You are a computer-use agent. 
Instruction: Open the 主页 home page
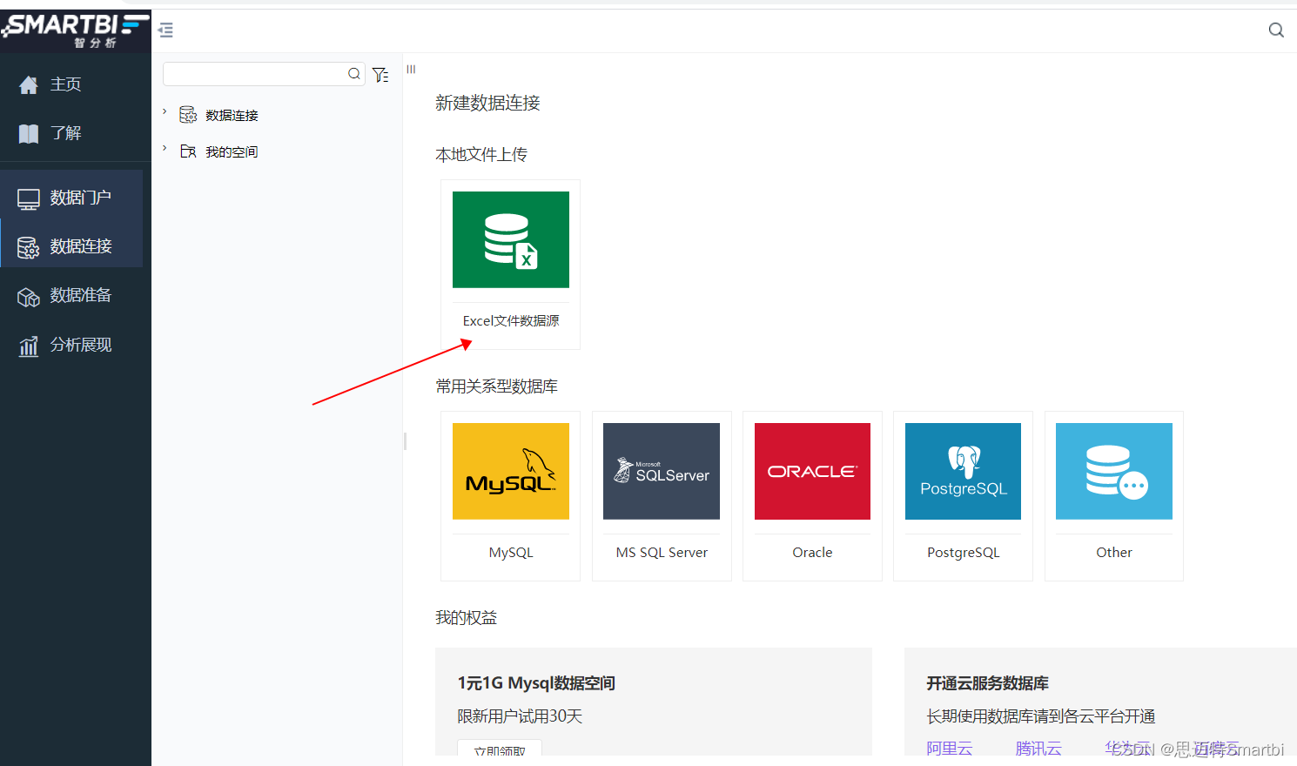pos(65,84)
